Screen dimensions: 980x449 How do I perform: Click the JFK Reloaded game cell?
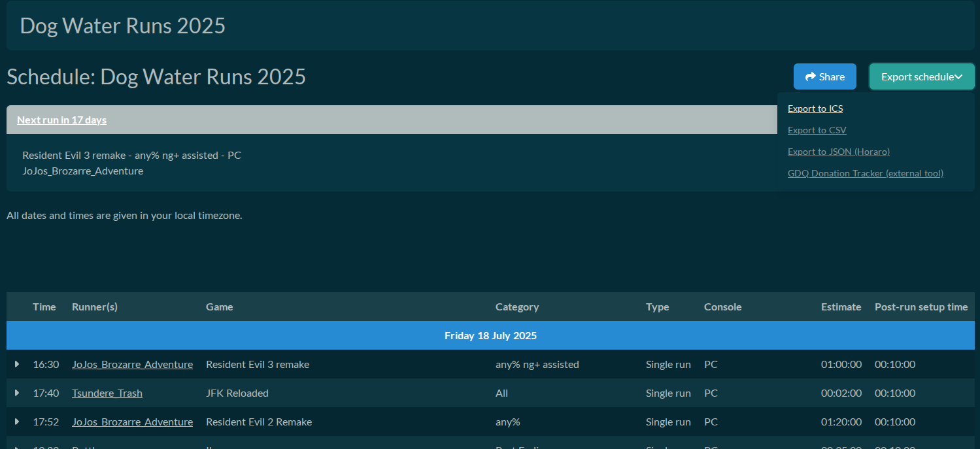click(237, 393)
